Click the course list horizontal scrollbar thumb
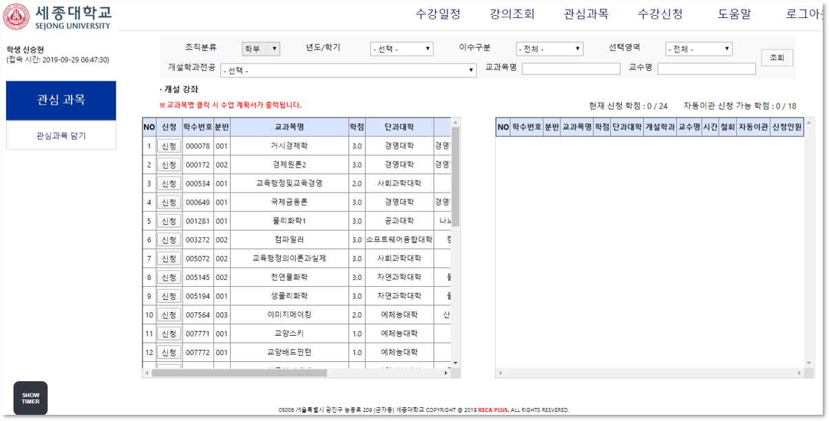Viewport: 829px width, 421px height. [x=240, y=373]
